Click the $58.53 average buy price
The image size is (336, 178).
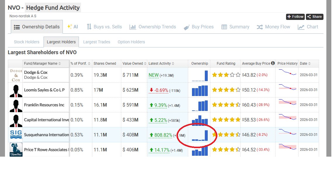coord(249,120)
